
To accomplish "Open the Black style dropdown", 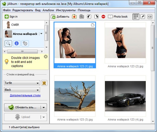I will tap(22, 90).
